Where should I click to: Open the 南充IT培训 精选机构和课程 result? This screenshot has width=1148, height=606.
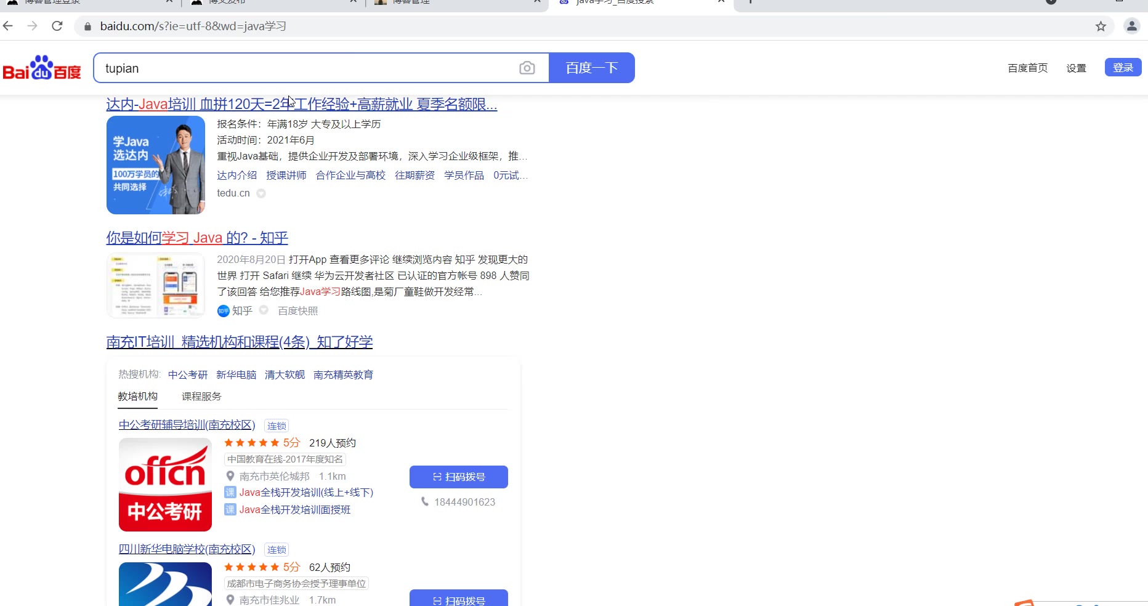(240, 342)
